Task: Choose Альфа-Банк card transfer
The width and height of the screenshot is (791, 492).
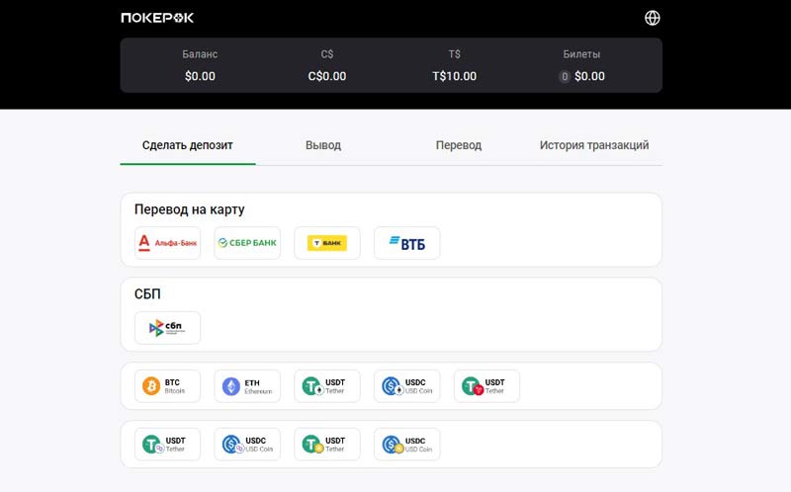Action: coord(167,243)
